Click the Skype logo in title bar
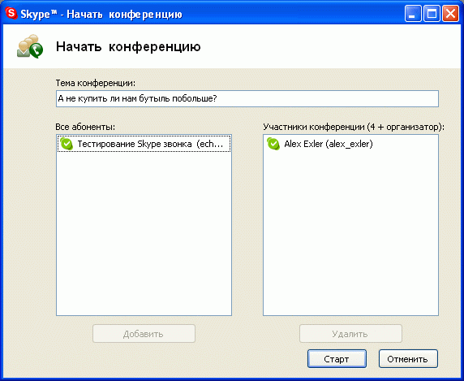The image size is (464, 381). click(11, 13)
